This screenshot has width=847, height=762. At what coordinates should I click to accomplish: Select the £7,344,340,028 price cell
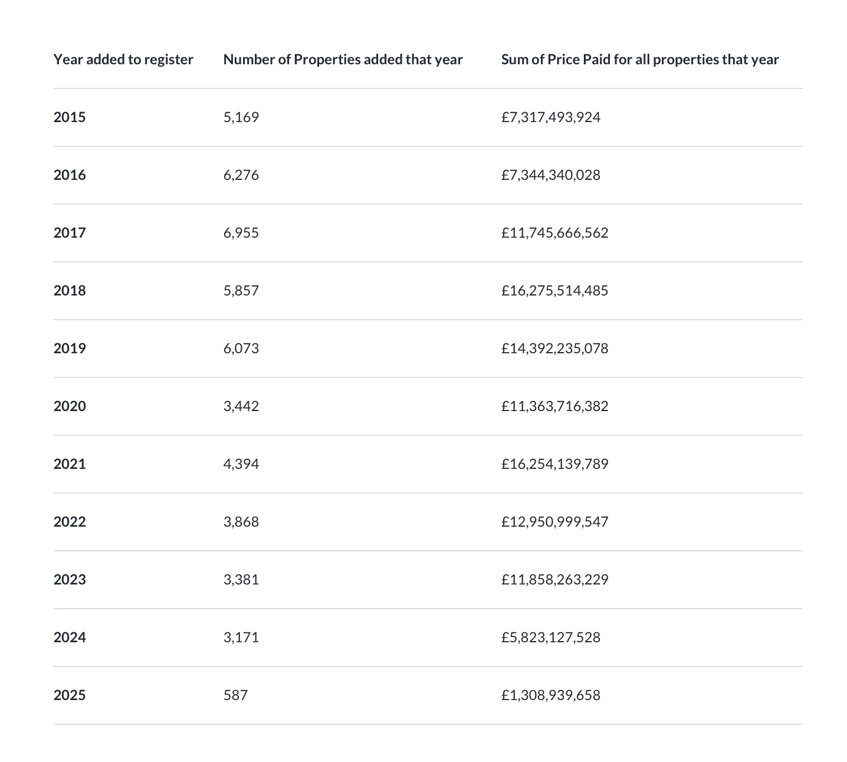click(550, 175)
